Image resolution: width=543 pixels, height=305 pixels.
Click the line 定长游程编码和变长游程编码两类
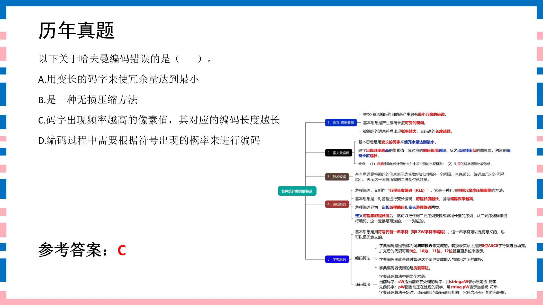click(398, 207)
